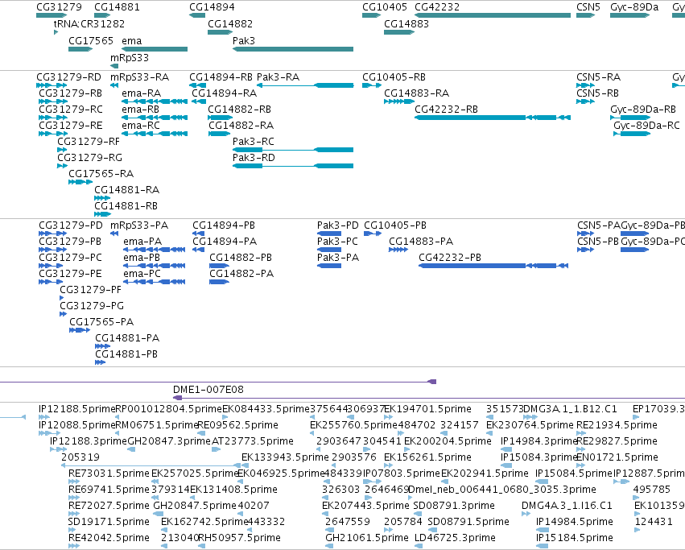Select the Pak3-RC transcript label

(x=254, y=142)
